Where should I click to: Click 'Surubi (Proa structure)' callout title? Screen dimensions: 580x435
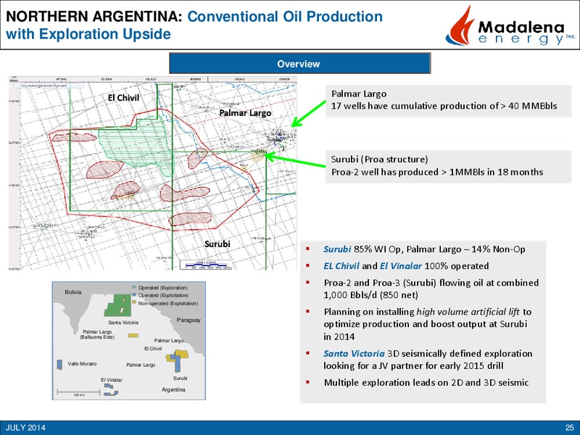[x=379, y=159]
